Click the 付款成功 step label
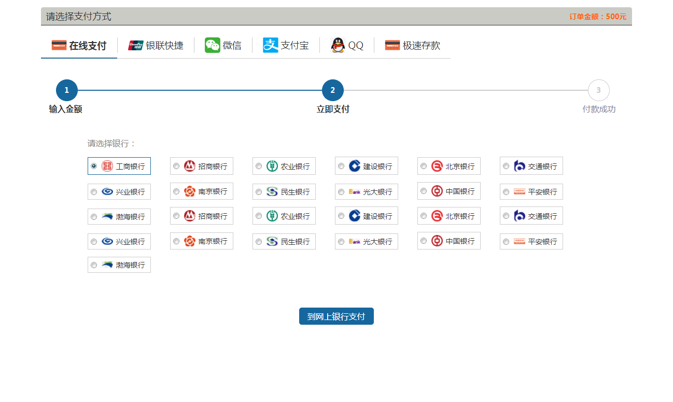 (599, 109)
